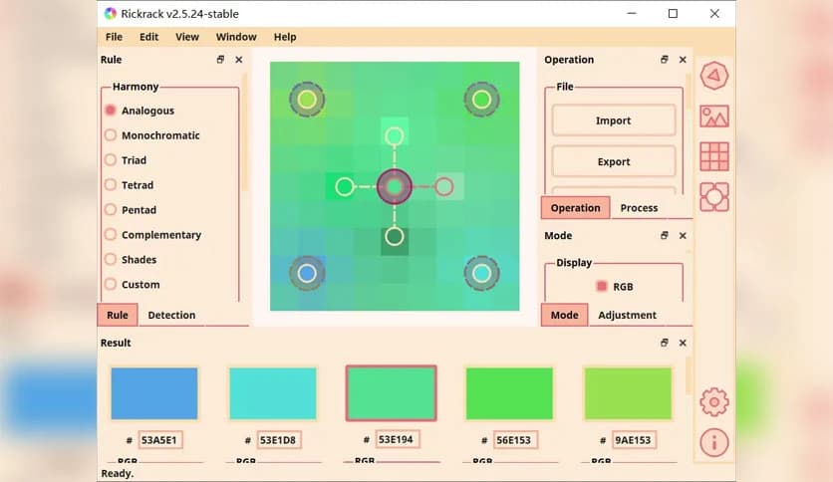The image size is (833, 482).
Task: Close the Operation panel
Action: point(684,60)
